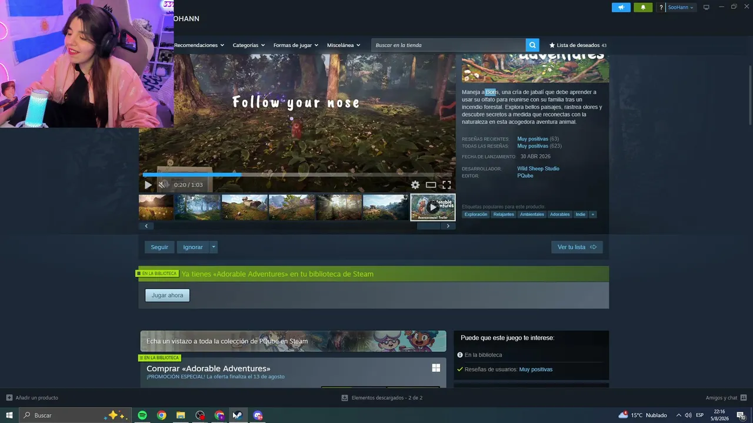Enter fullscreen on the trailer video
This screenshot has width=753, height=423.
click(447, 184)
